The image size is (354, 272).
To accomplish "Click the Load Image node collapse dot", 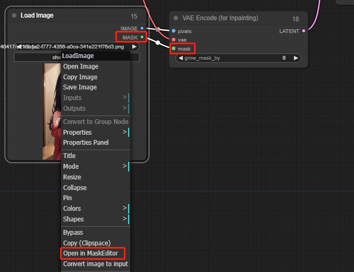I will pos(14,16).
